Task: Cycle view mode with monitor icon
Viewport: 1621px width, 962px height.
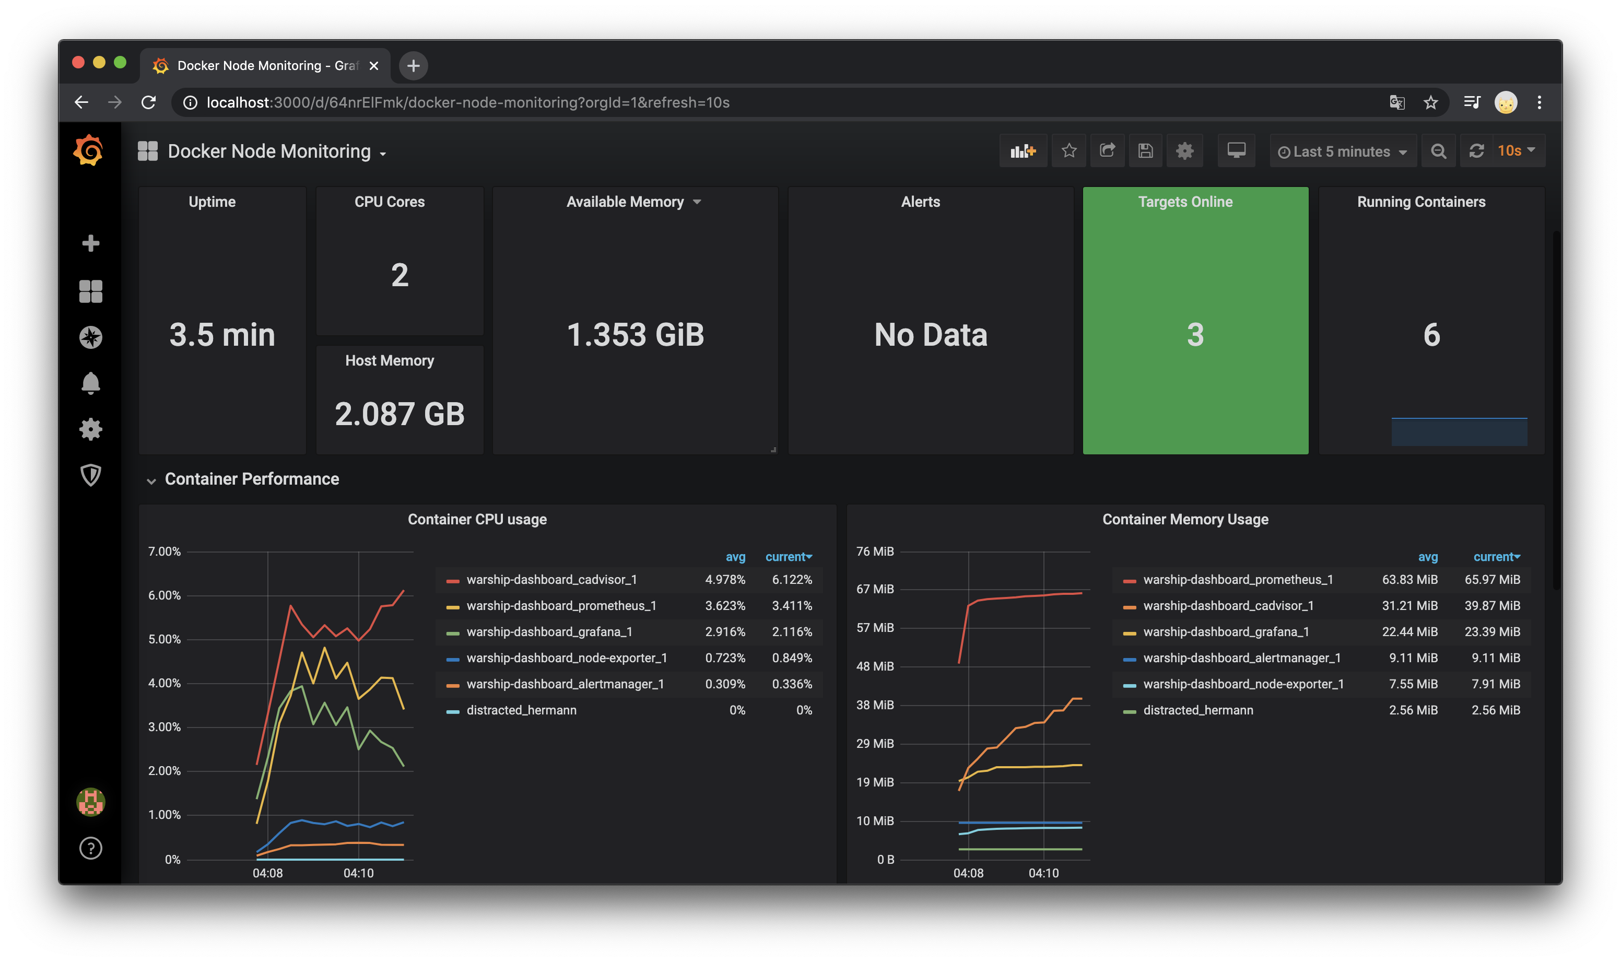Action: tap(1236, 151)
